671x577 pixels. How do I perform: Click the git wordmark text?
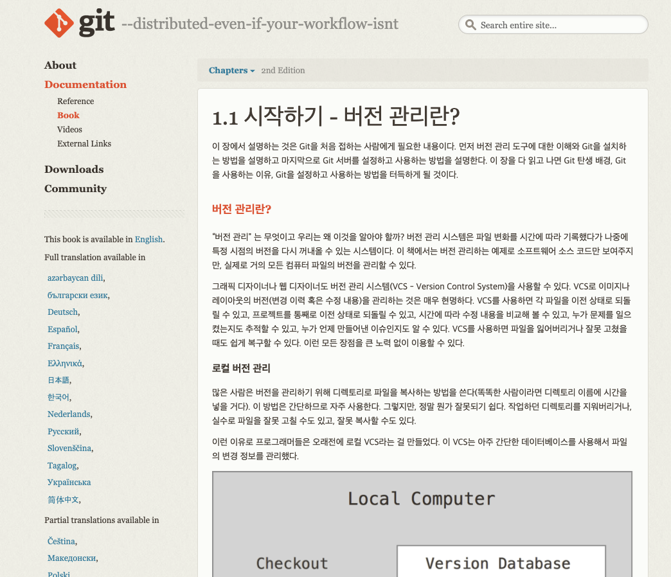[96, 22]
